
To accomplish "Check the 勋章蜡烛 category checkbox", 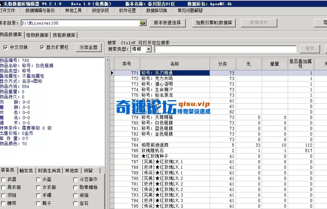I will [75, 188].
